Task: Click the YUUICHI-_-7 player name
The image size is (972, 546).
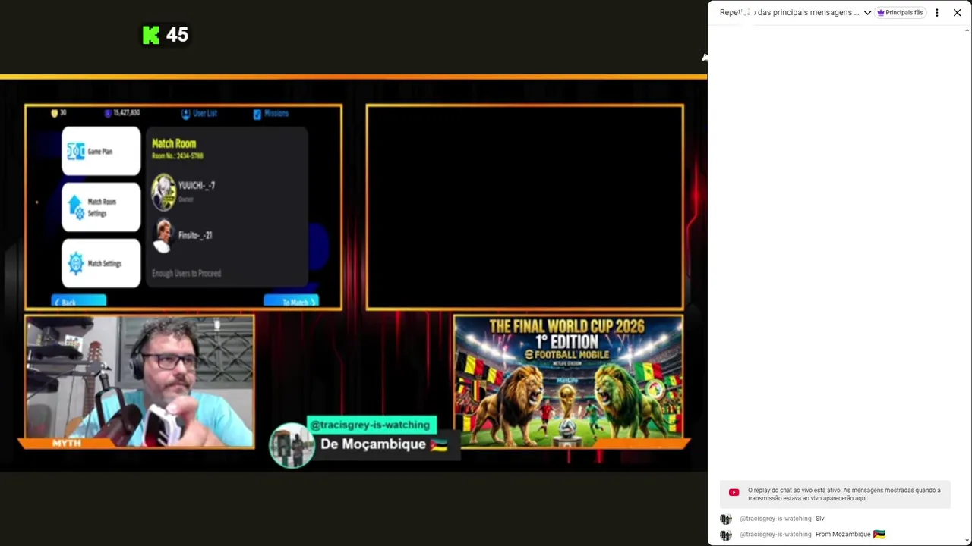Action: point(197,185)
